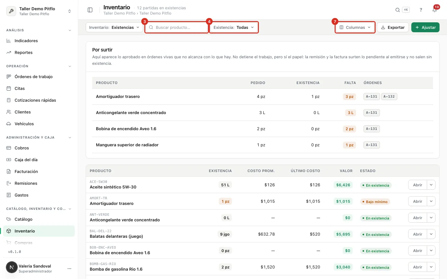
Task: Collapse the ANÁLISIS sidebar section
Action: [x=70, y=30]
